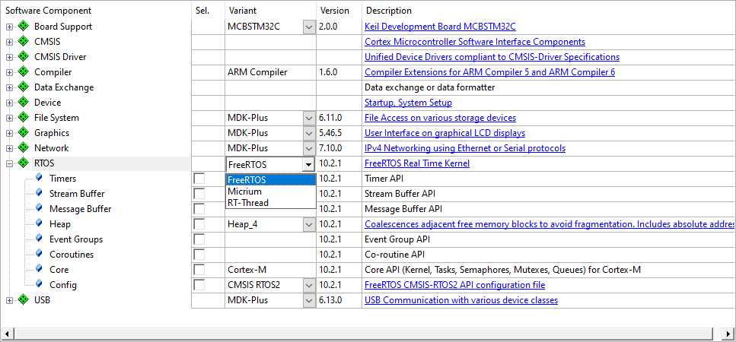This screenshot has width=736, height=342.
Task: Open Keil Development Board MCBSTM32C link
Action: point(440,27)
